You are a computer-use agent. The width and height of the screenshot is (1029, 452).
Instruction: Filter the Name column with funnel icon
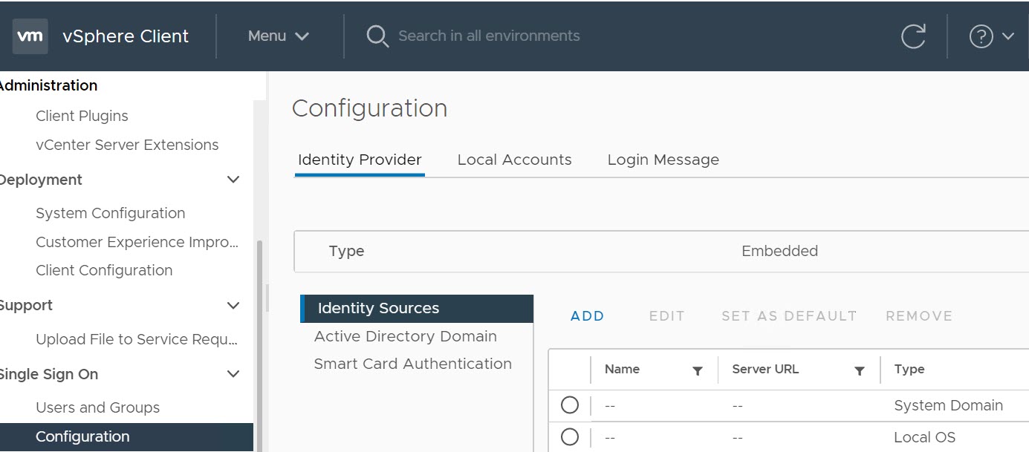pyautogui.click(x=698, y=370)
